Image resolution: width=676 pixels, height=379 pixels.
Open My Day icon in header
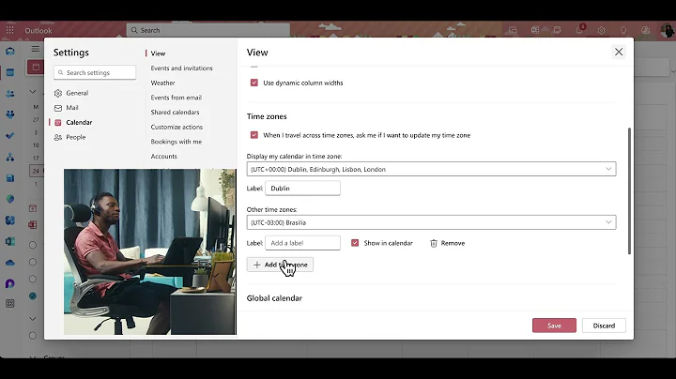tap(558, 30)
